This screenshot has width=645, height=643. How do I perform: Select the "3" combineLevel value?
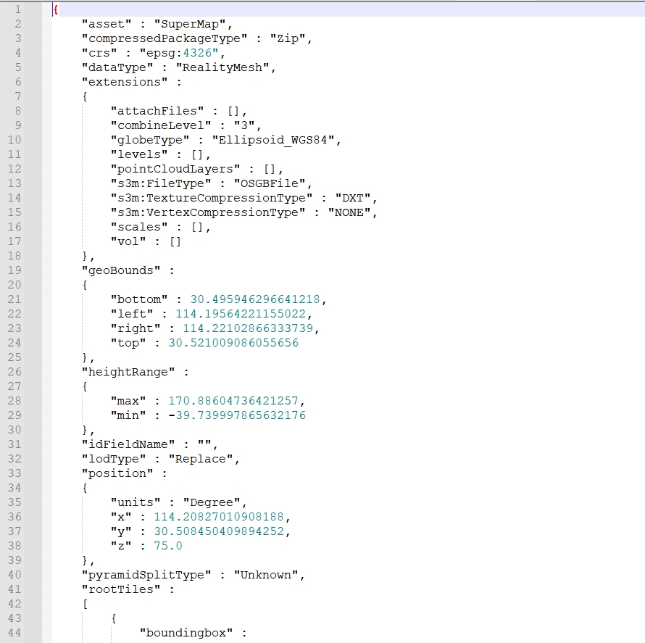coord(244,125)
